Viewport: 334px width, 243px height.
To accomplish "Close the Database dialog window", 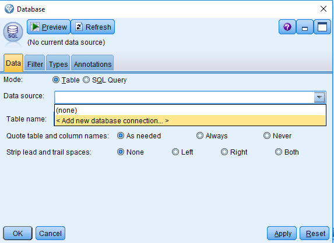I will tap(324, 9).
